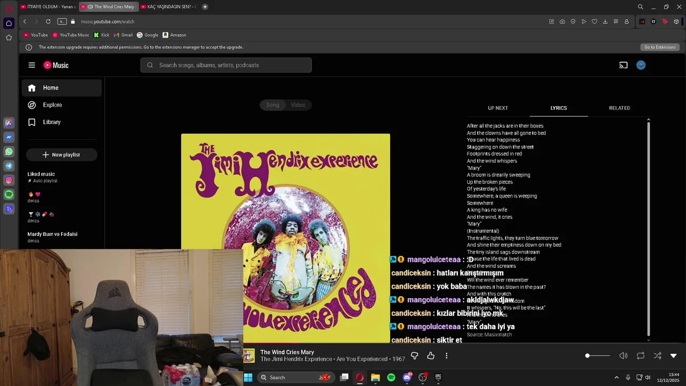Screen dimensions: 686x386
Task: Open Library in the sidebar
Action: coord(62,122)
